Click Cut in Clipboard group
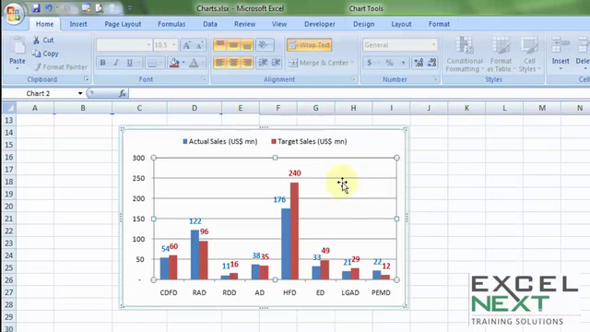 tap(43, 40)
